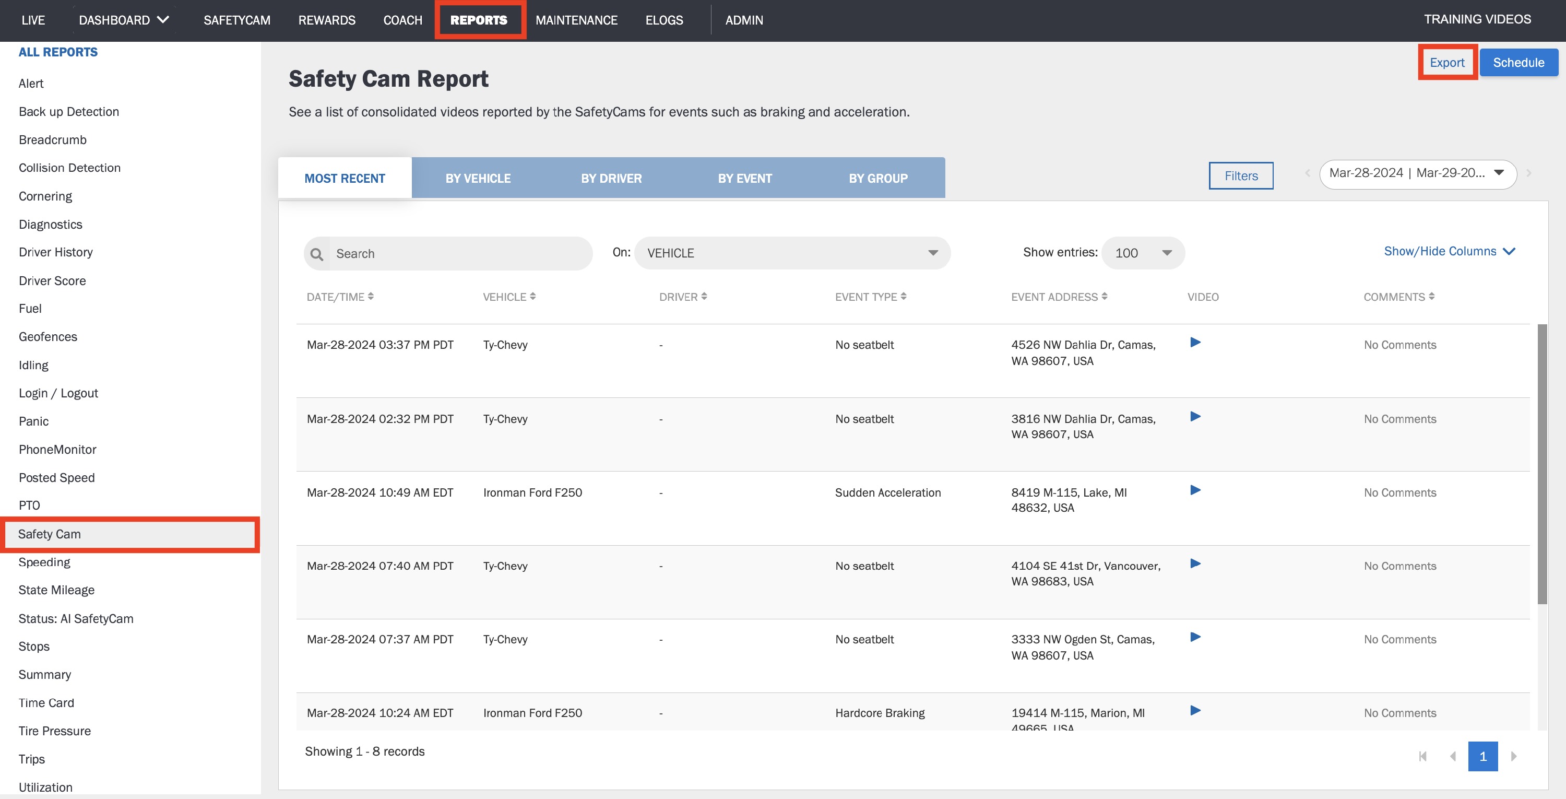
Task: Go to the first page of records
Action: tap(1422, 756)
